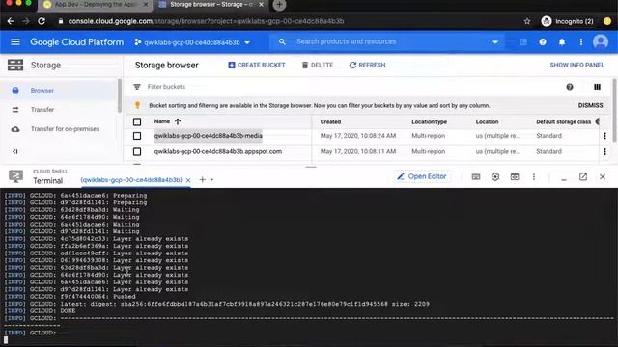This screenshot has width=618, height=347.
Task: Click the REFRESH button
Action: pos(367,65)
